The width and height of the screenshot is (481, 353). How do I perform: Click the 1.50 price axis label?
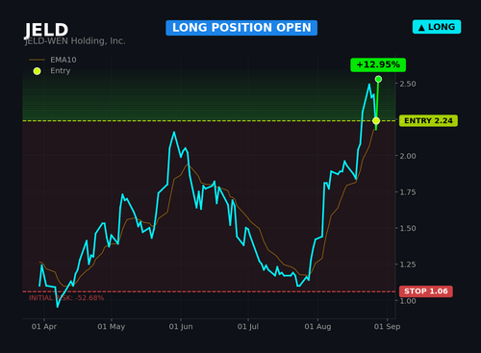[x=408, y=228]
